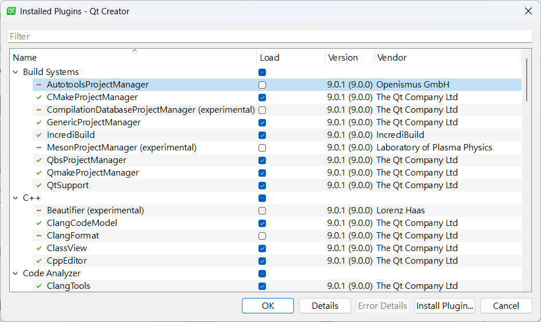Viewport: 541px width, 322px height.
Task: Select the ClangCodeModel plugin row
Action: tap(277, 223)
